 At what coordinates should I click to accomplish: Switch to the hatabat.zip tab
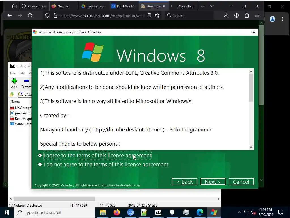pos(94,6)
